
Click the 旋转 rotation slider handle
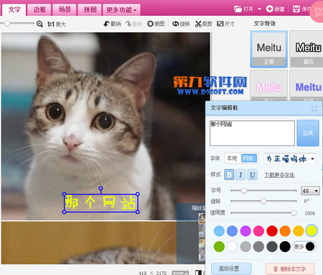(263, 201)
